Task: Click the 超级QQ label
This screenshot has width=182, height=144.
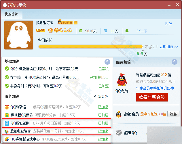Action: click(130, 133)
